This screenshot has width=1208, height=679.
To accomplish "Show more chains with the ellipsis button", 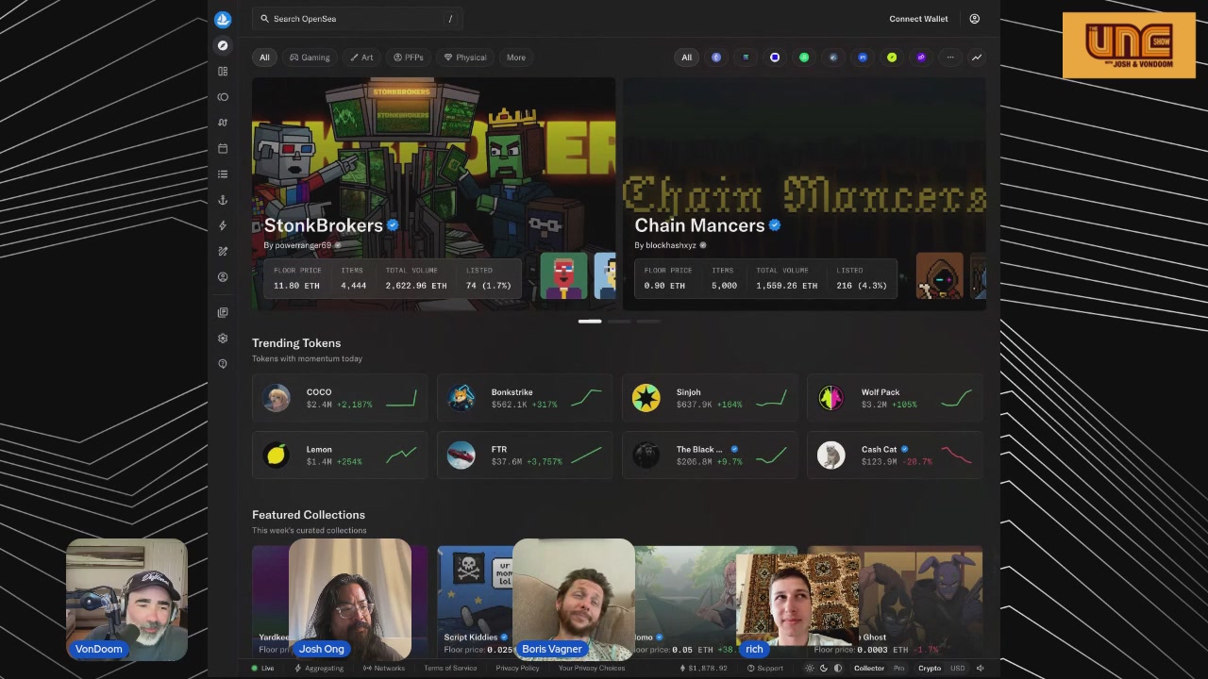I will coord(950,58).
